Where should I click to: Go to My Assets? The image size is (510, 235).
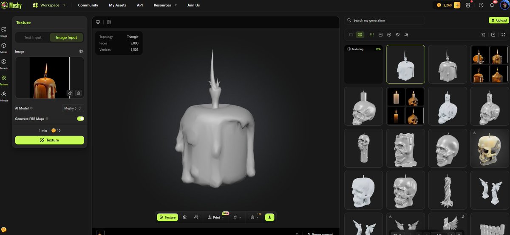click(x=118, y=5)
